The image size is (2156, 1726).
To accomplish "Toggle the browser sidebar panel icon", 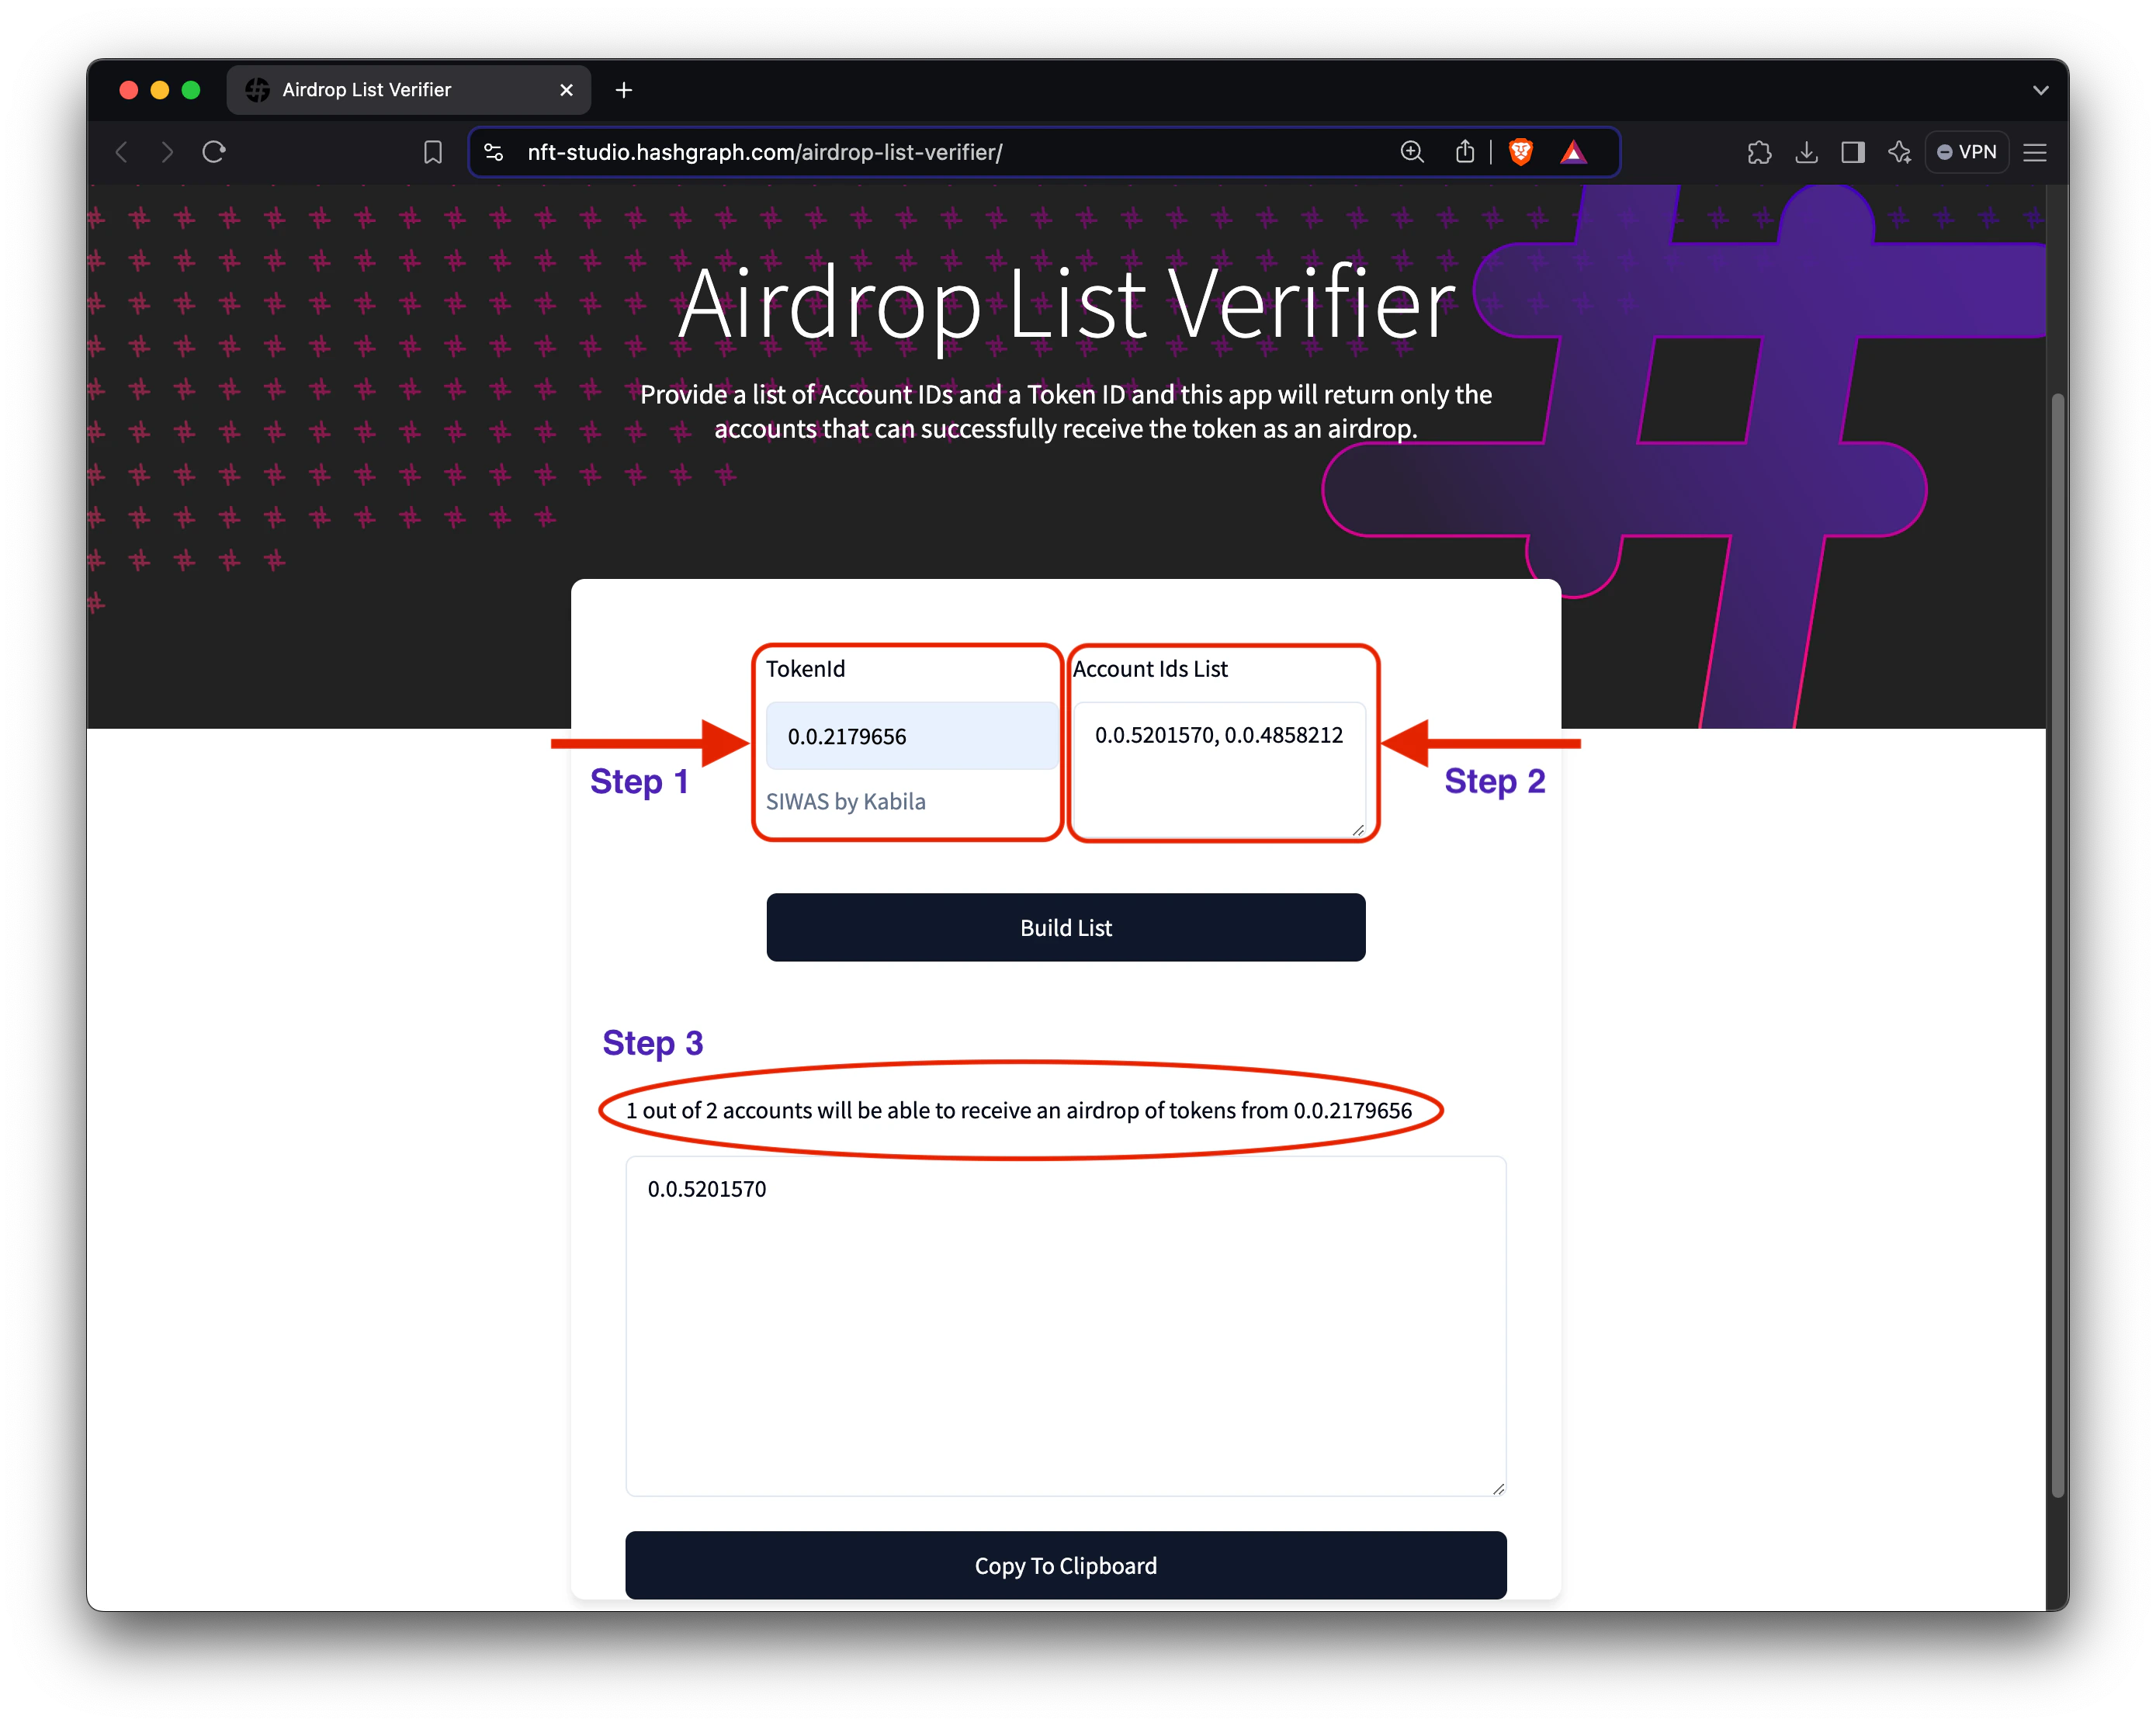I will (1853, 152).
